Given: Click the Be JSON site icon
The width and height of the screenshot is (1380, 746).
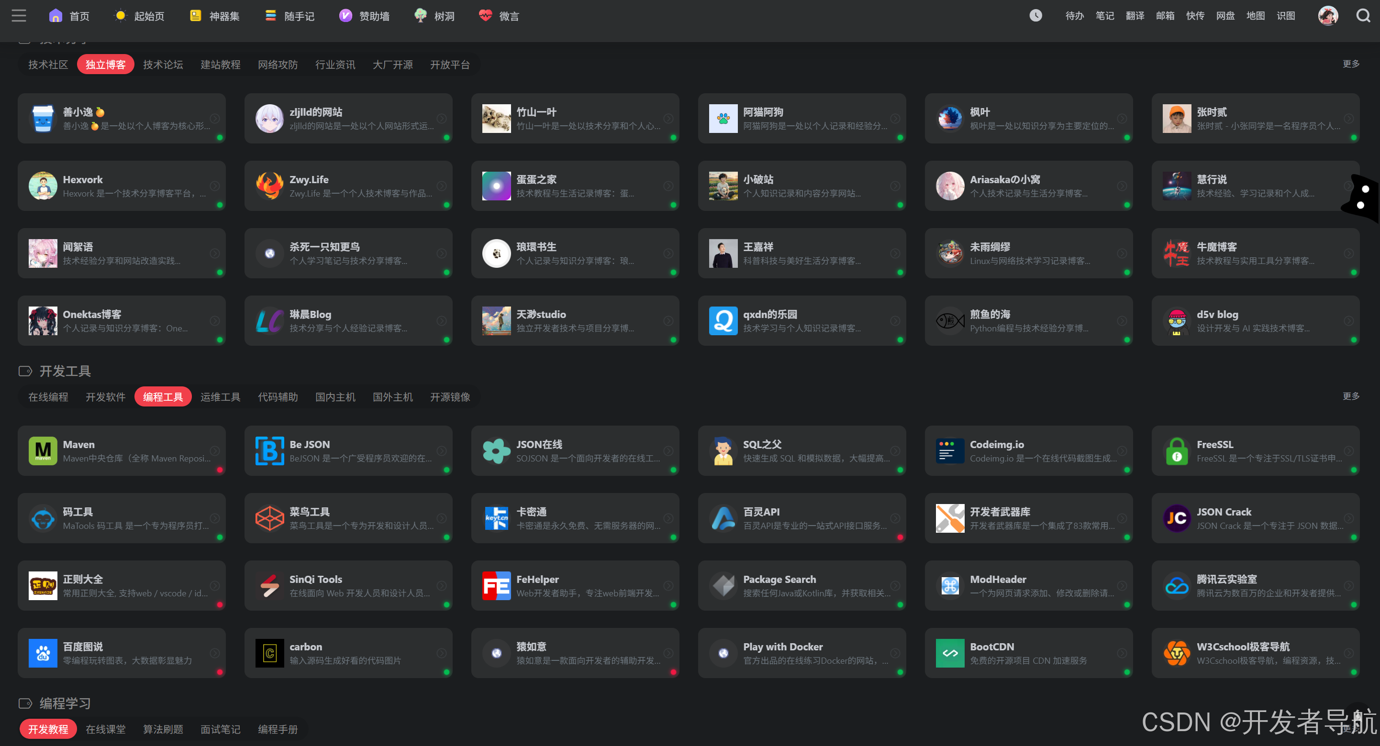Looking at the screenshot, I should 269,451.
